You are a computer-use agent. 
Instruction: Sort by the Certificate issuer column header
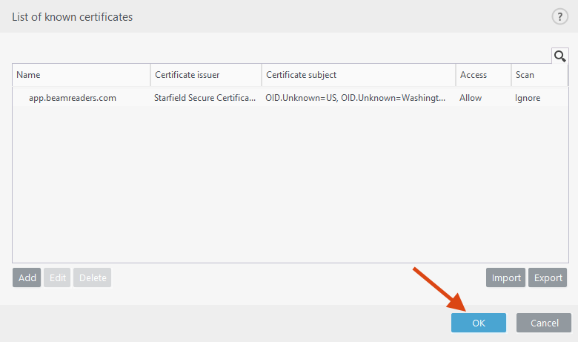(205, 75)
